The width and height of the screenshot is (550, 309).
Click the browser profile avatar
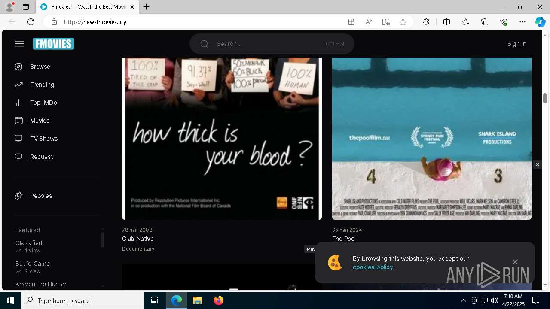(9, 7)
